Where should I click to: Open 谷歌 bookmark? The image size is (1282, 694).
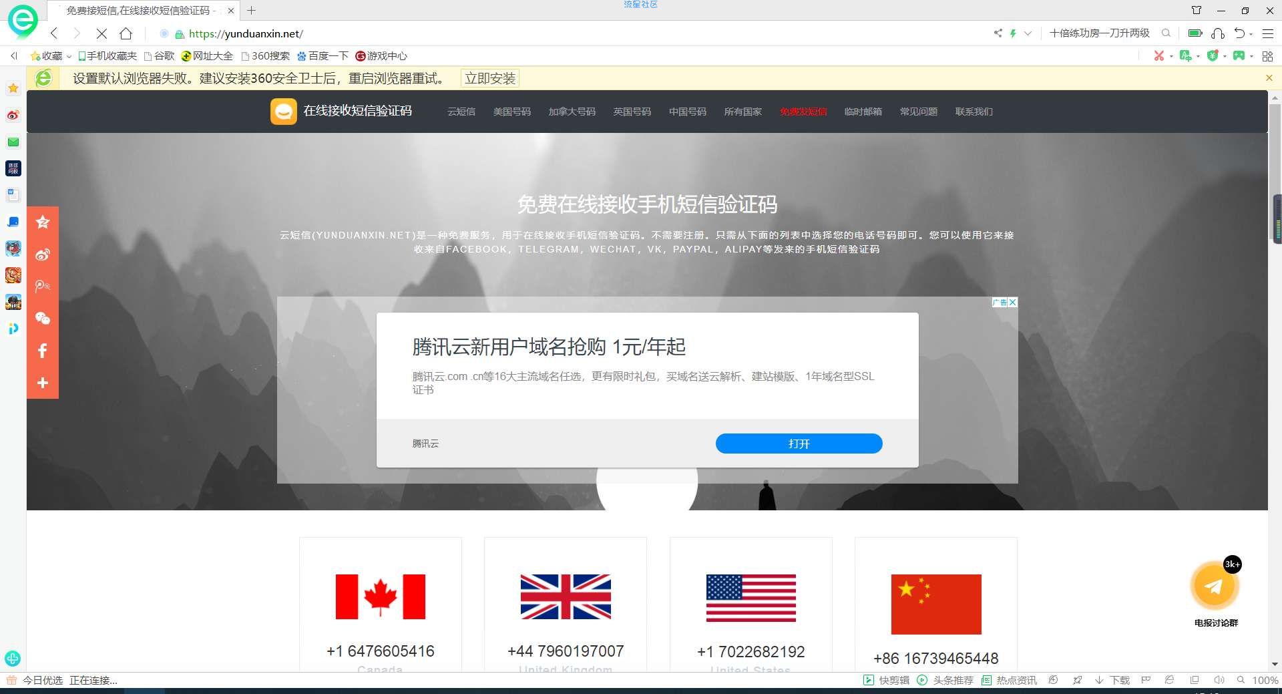click(159, 56)
